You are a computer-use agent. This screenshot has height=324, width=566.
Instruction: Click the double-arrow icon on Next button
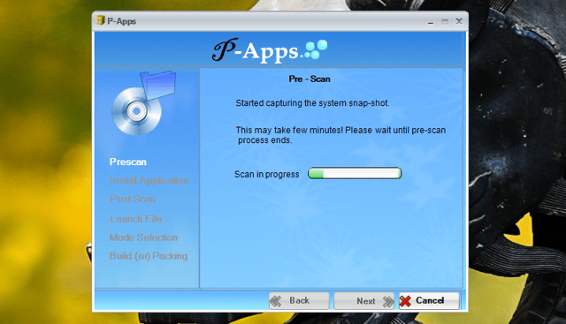click(x=388, y=301)
